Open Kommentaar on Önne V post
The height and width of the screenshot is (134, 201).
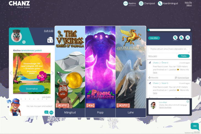pos(182,78)
